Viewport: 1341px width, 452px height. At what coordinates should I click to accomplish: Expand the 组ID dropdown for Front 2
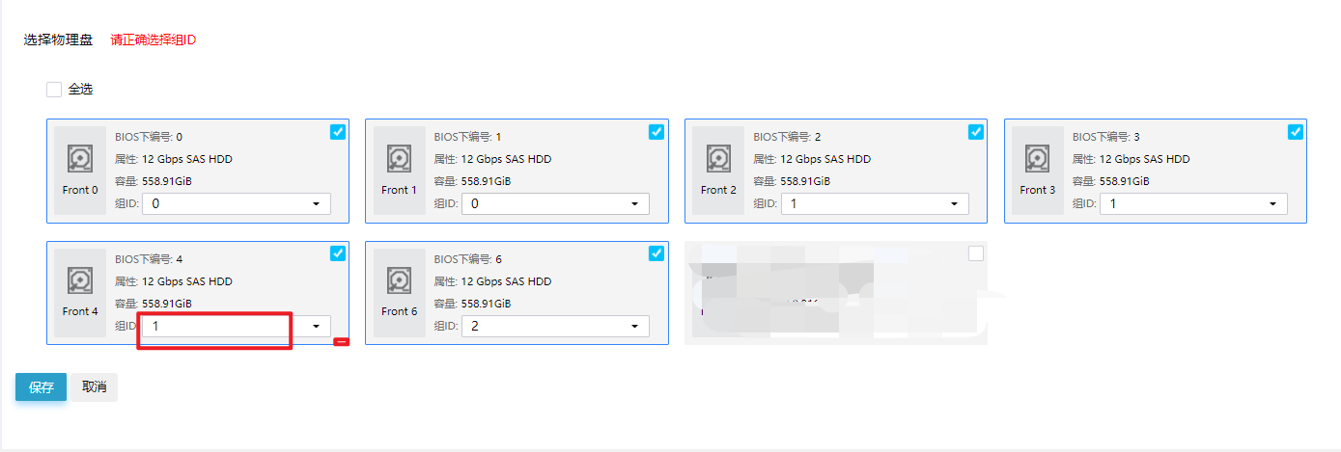coord(874,204)
